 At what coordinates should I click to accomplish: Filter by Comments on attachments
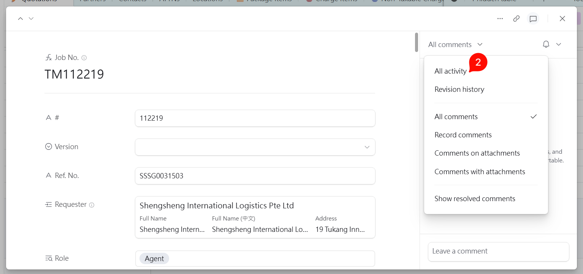coord(477,153)
